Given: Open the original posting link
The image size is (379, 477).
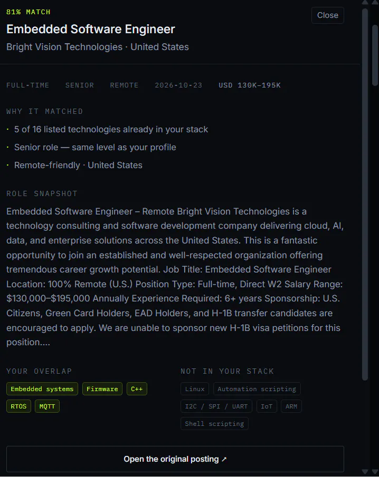Looking at the screenshot, I should [x=175, y=459].
